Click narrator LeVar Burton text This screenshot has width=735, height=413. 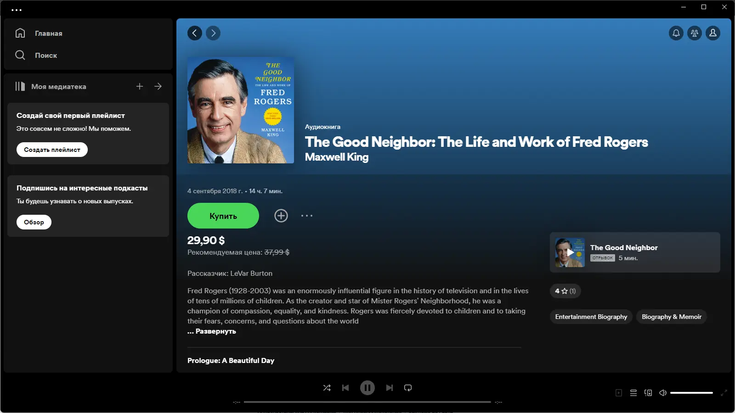pos(251,273)
